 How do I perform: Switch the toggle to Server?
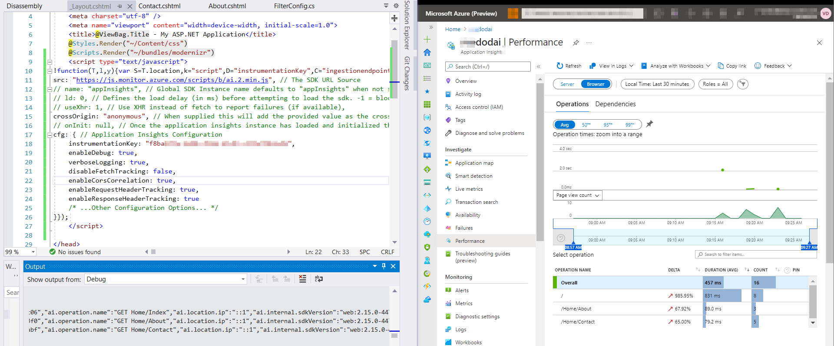(x=567, y=84)
